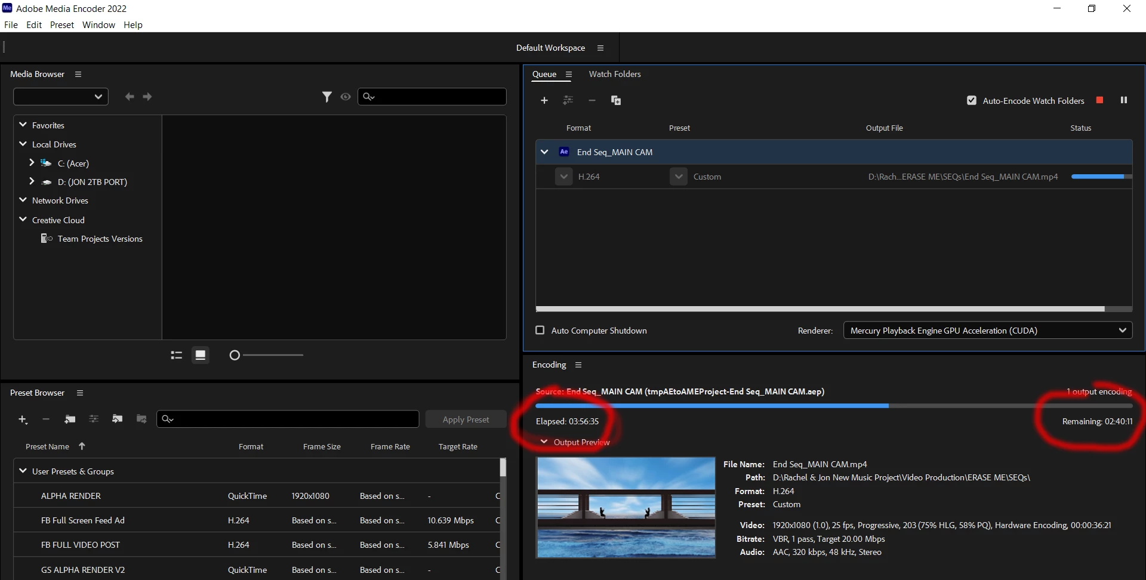Toggle Auto-Encode Watch Folders checkbox
The image size is (1146, 580).
click(972, 101)
